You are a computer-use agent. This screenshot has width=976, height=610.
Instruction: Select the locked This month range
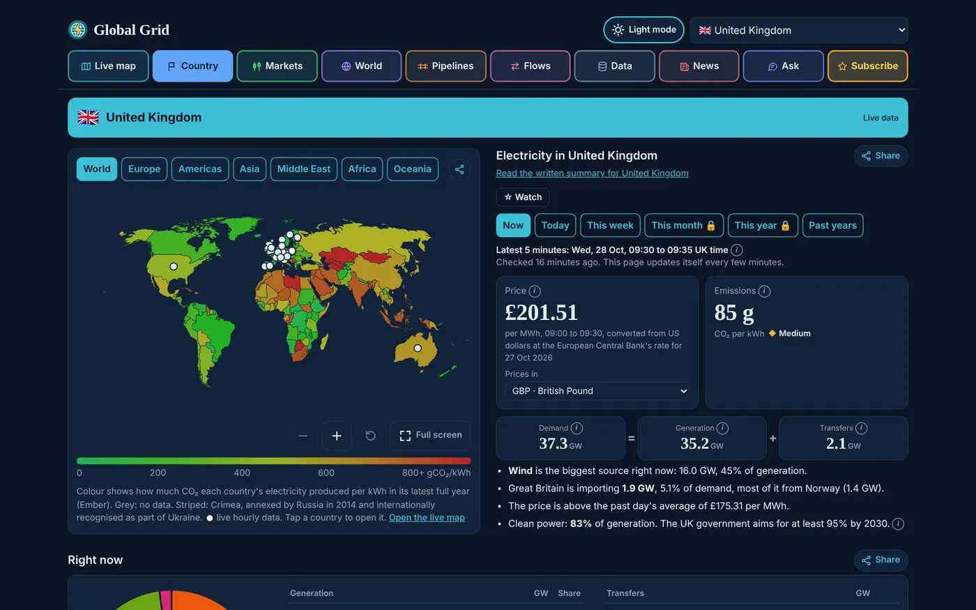[x=684, y=225]
